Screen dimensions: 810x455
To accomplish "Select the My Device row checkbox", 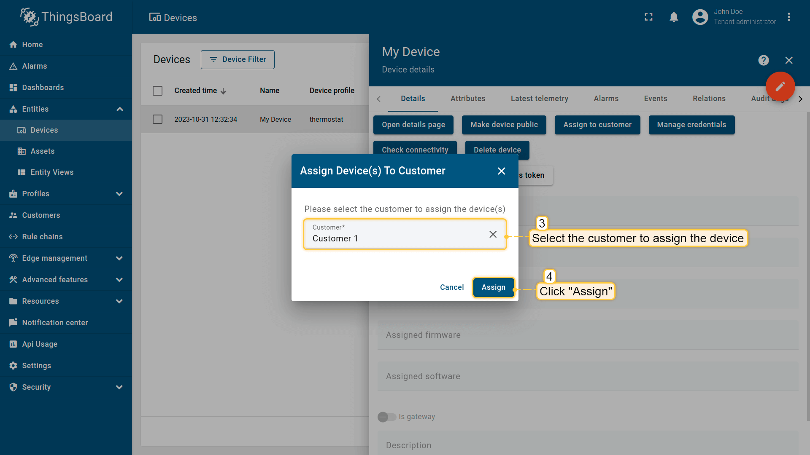I will (x=157, y=119).
